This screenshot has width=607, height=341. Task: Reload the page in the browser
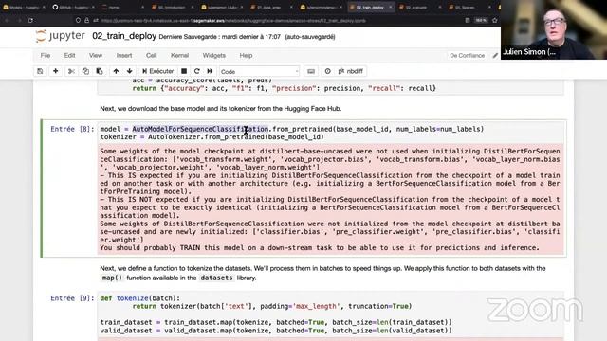[30, 20]
